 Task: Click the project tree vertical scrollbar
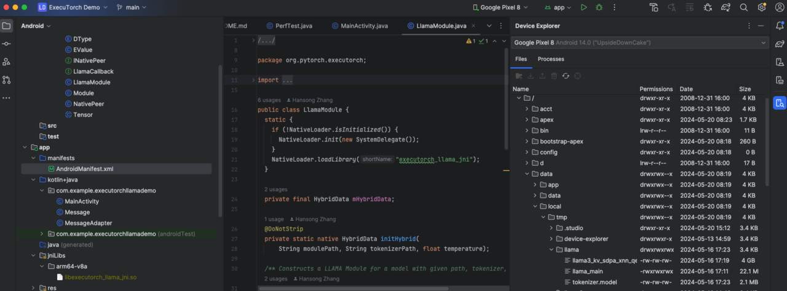pyautogui.click(x=220, y=142)
